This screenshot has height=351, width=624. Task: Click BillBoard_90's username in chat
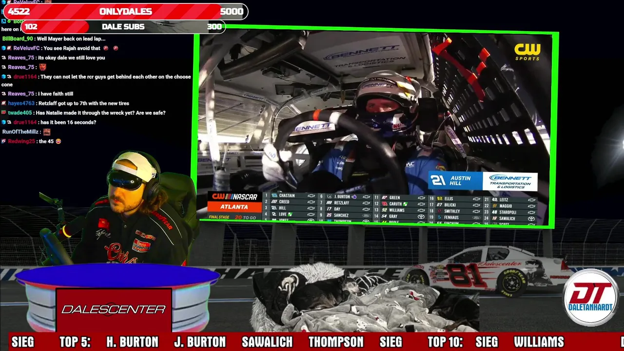tap(18, 39)
